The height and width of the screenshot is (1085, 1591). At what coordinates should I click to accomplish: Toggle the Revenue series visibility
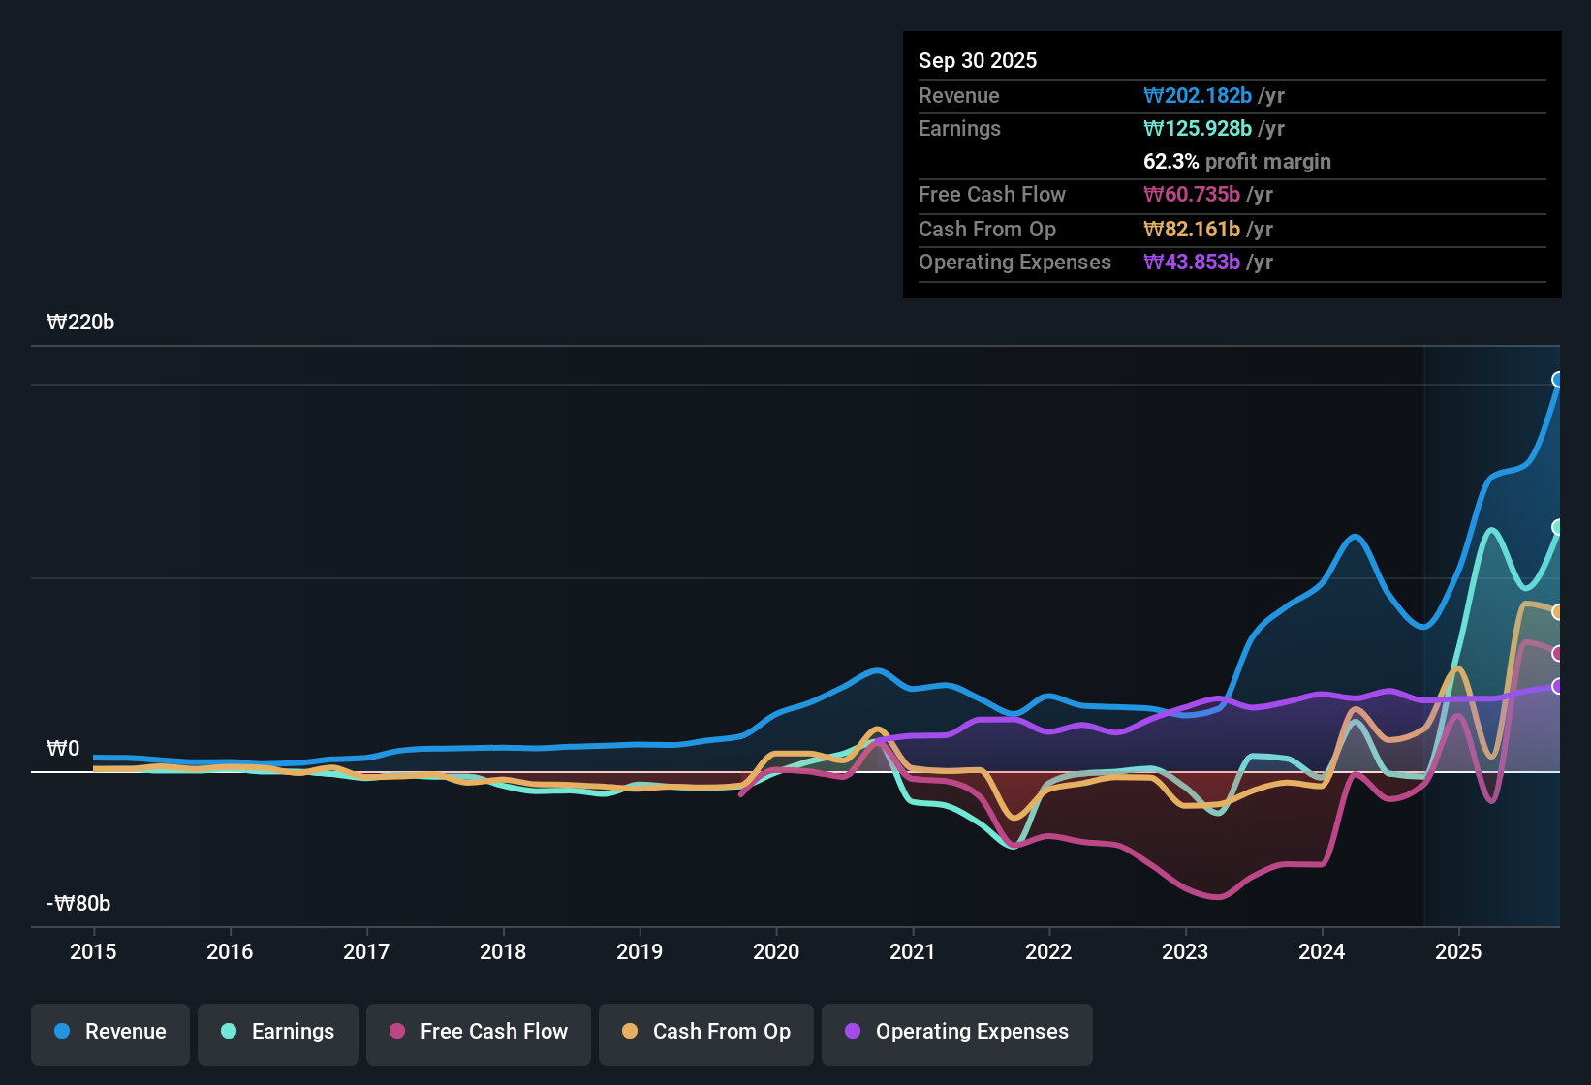(109, 1032)
